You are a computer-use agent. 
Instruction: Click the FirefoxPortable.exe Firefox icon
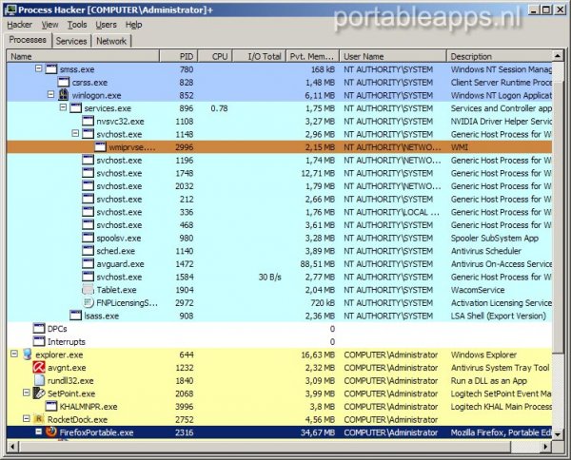pos(51,432)
